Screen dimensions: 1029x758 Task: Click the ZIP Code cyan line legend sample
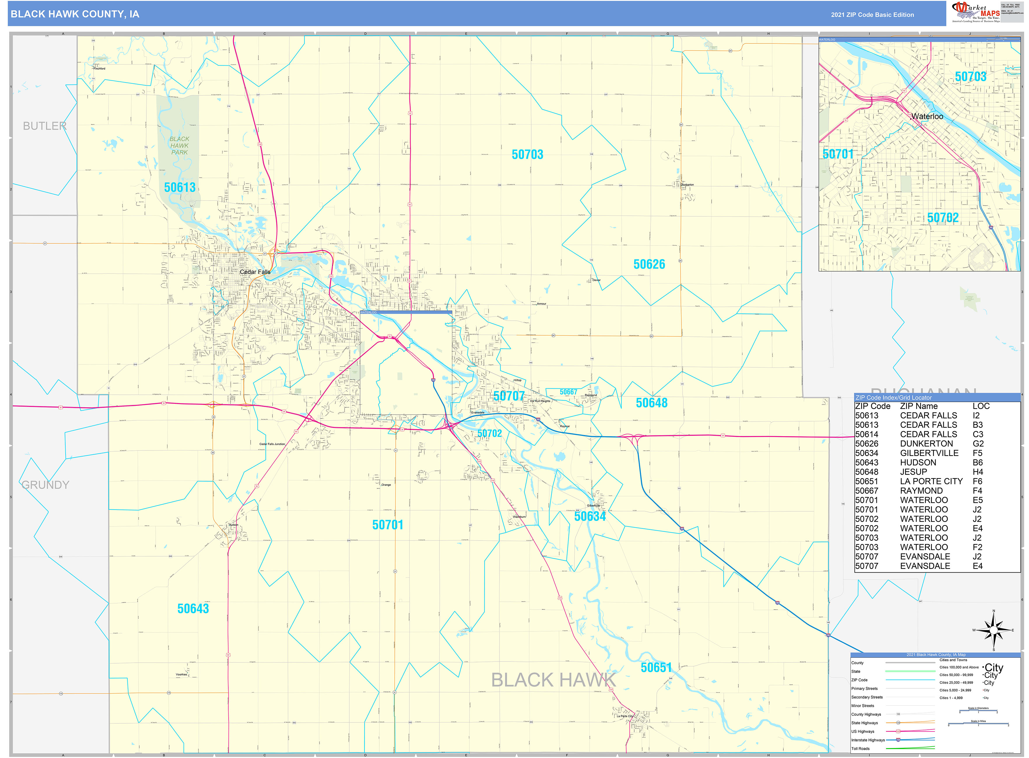(910, 680)
